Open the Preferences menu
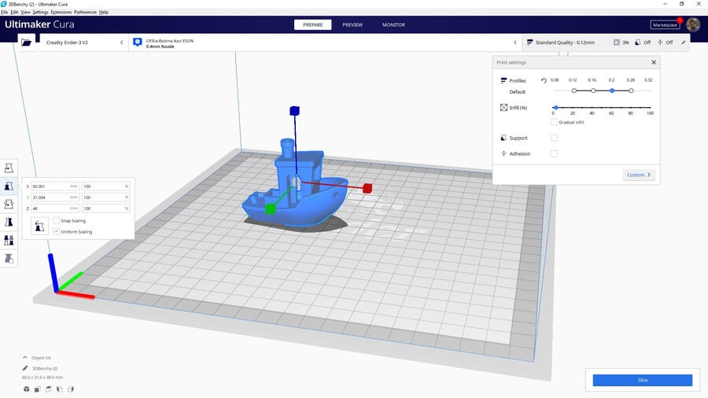Image resolution: width=708 pixels, height=398 pixels. [85, 12]
